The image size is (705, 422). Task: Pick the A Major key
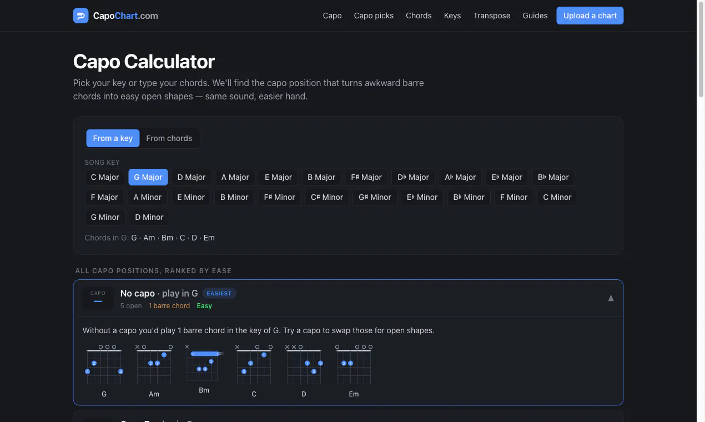(x=235, y=177)
